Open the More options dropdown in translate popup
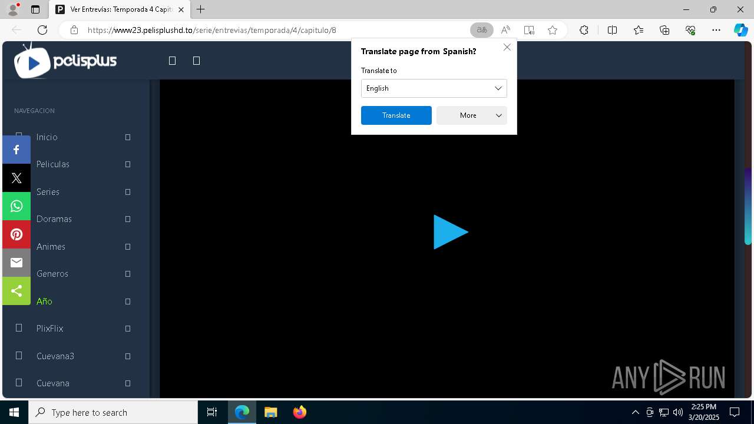Screen dimensions: 754x424 [472, 115]
